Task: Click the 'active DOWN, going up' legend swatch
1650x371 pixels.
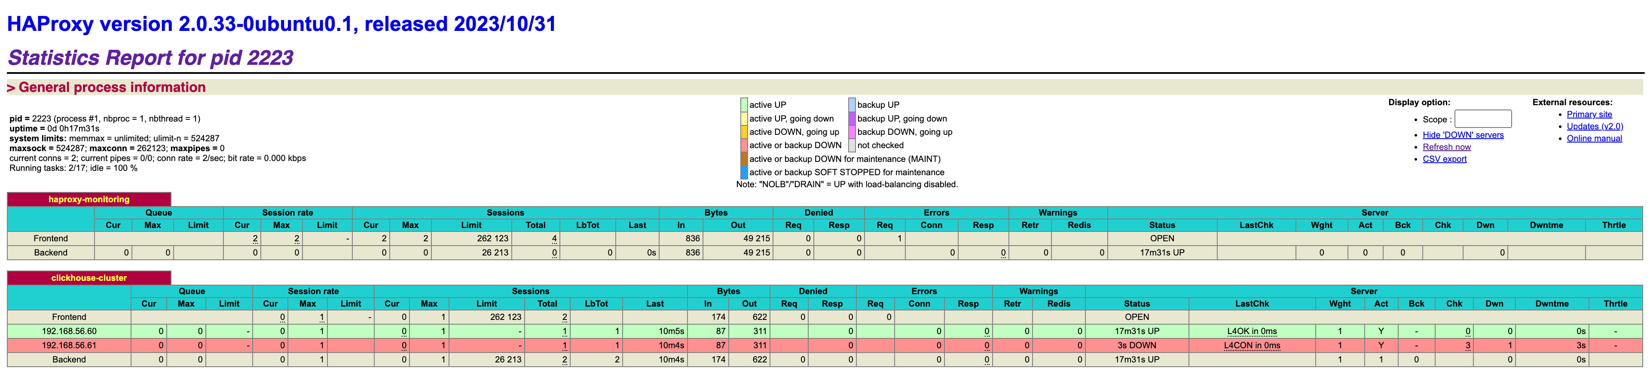Action: 744,132
